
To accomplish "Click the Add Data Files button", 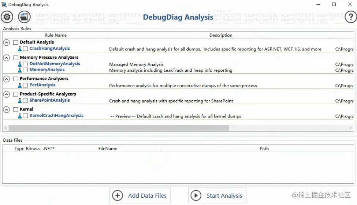I will [140, 195].
